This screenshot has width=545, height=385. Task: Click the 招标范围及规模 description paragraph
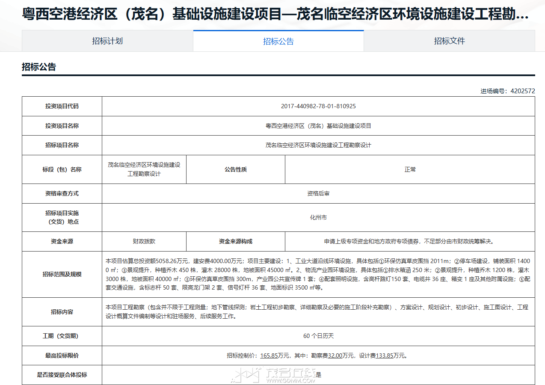coord(318,274)
